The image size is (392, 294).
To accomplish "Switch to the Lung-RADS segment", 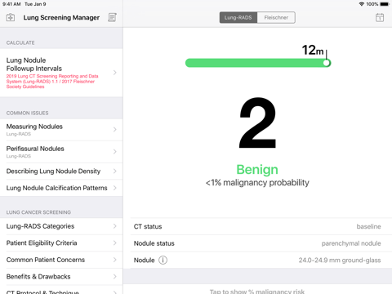I will [x=238, y=18].
